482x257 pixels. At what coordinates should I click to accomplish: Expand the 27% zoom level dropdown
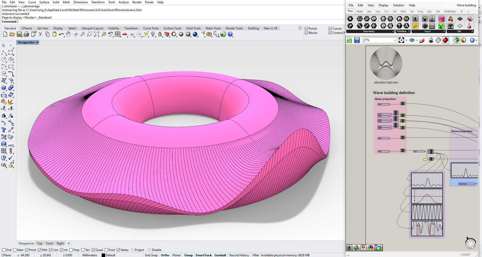pos(395,40)
